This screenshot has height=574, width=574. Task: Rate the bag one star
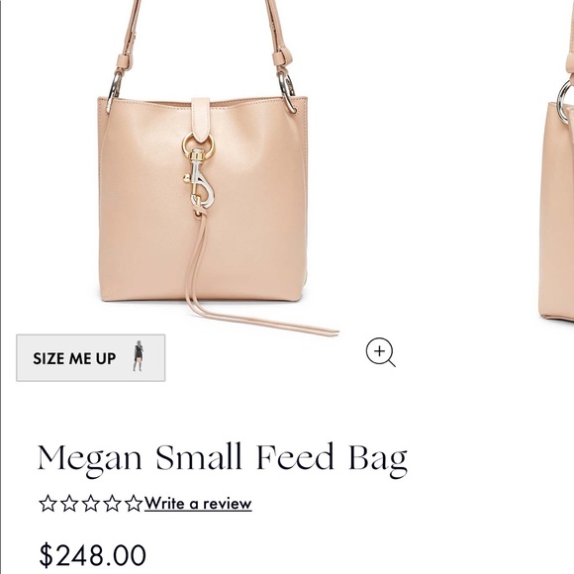[48, 504]
